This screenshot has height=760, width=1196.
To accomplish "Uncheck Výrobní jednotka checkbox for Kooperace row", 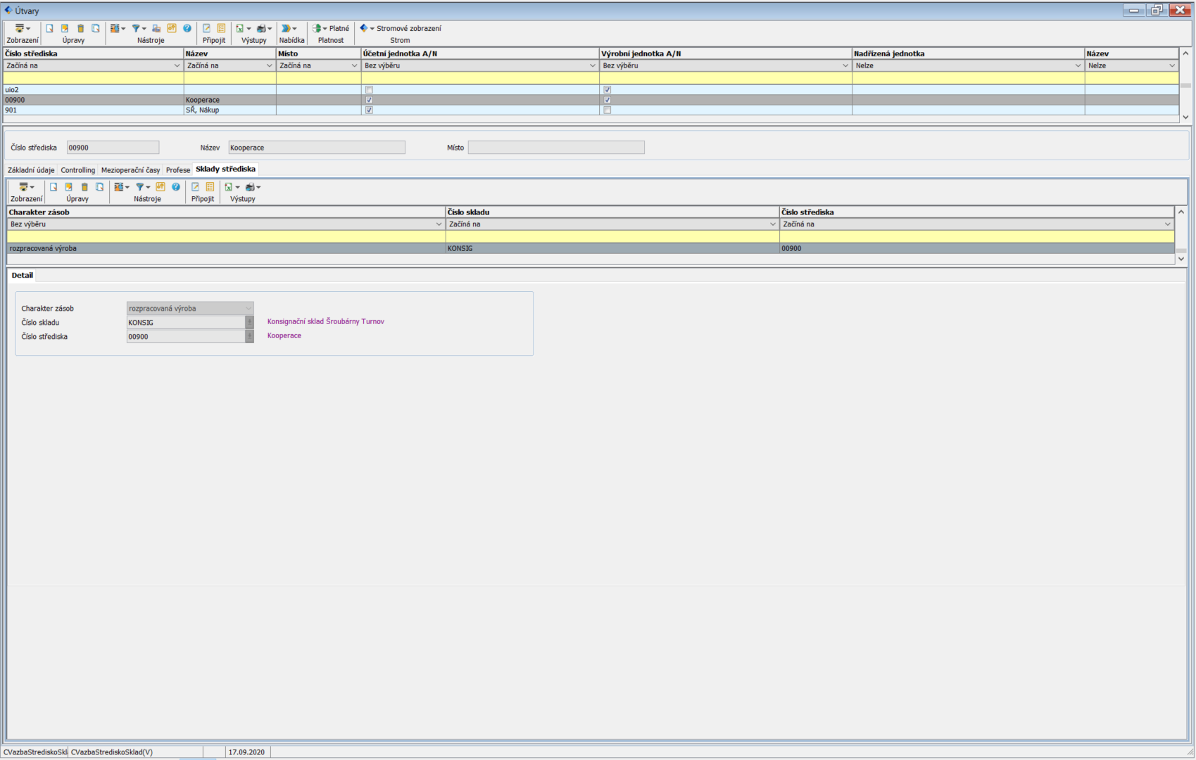I will coord(607,100).
